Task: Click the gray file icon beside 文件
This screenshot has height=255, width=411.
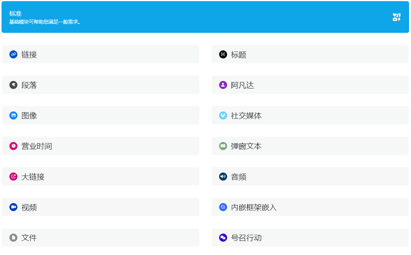Action: pyautogui.click(x=13, y=238)
